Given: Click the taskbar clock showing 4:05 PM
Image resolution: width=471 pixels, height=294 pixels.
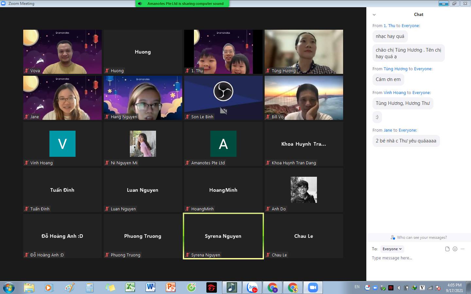Looking at the screenshot, I should point(454,287).
